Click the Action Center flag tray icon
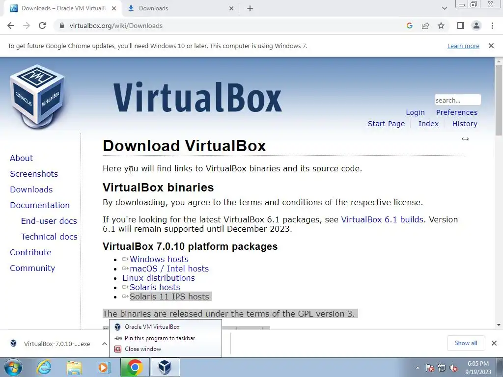 pyautogui.click(x=430, y=368)
